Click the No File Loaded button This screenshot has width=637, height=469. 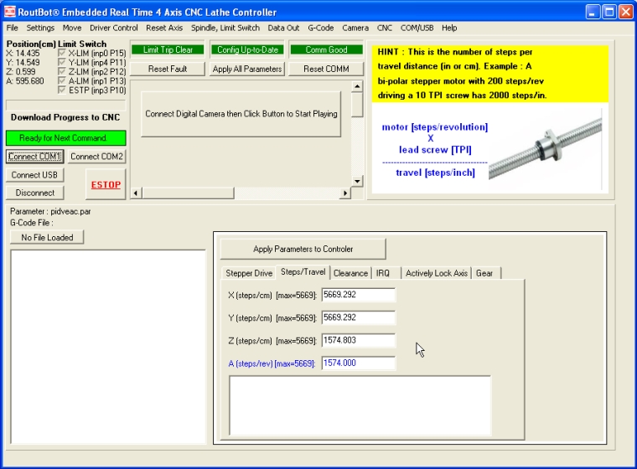point(47,238)
